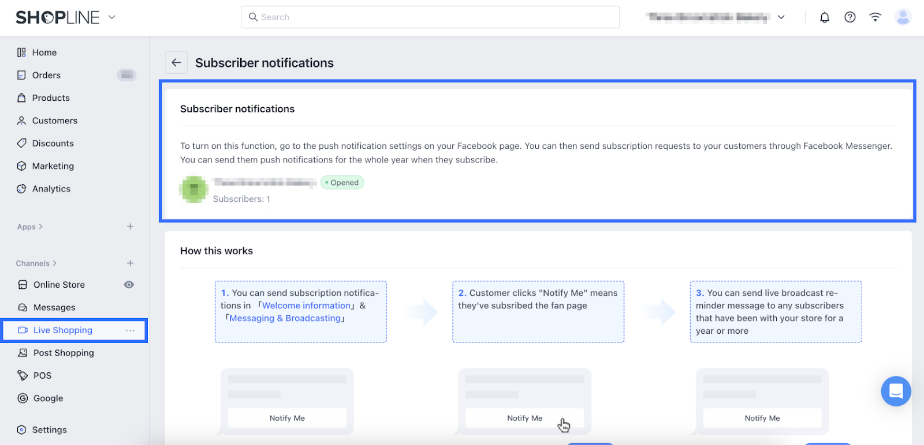This screenshot has width=924, height=445.
Task: Click the top search input field
Action: point(430,17)
